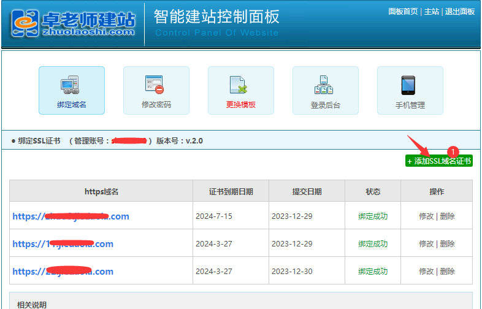Open 主站 link in header

tap(432, 12)
